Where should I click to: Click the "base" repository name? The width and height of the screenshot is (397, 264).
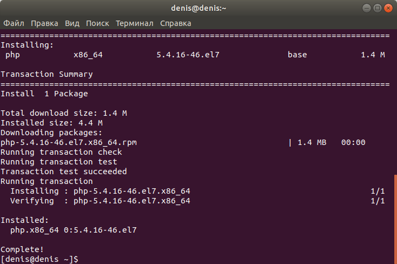(297, 55)
